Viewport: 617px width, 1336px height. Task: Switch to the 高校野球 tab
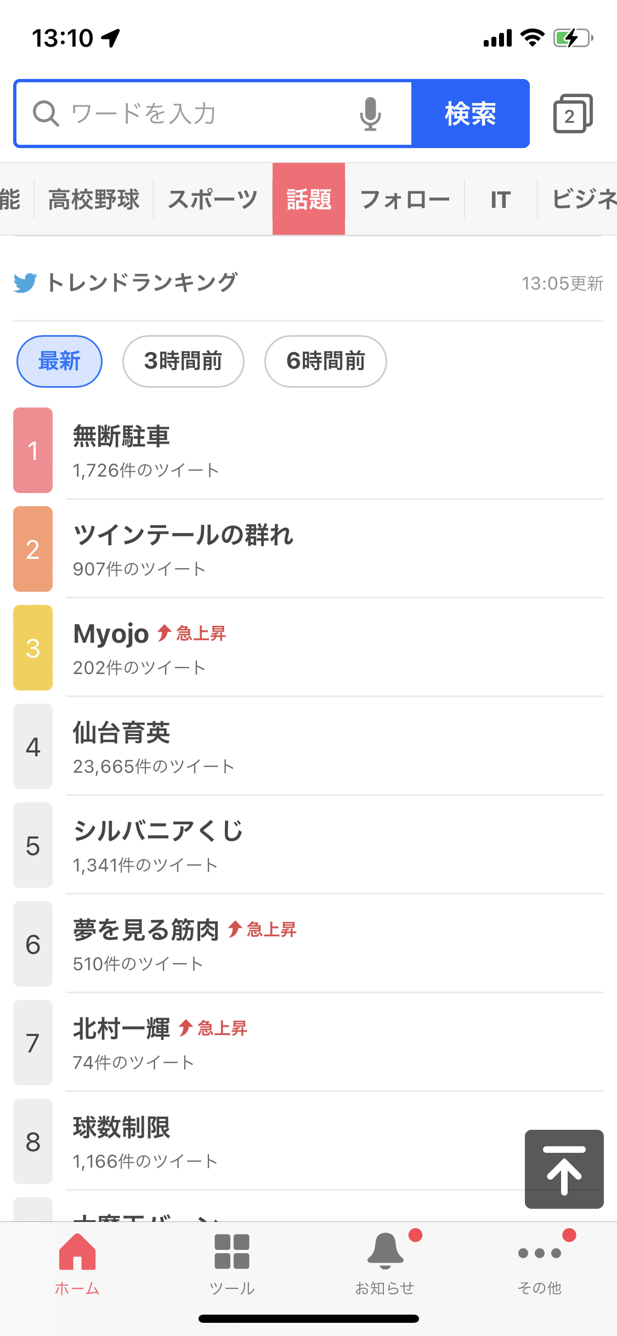[94, 199]
